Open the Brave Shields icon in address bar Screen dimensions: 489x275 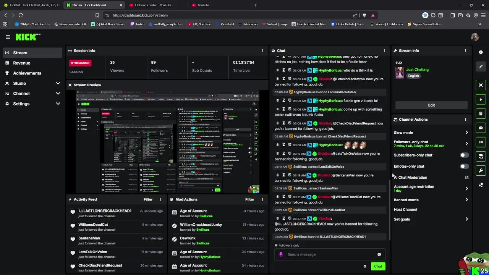364,15
